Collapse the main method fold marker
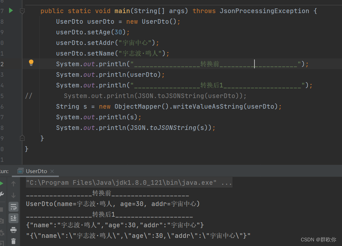This screenshot has width=342, height=246. 22,11
